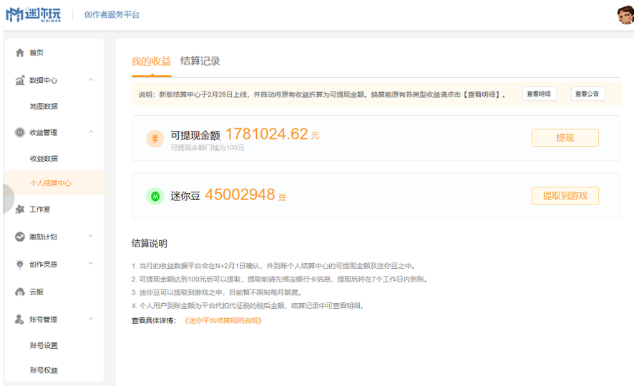This screenshot has height=386, width=634.
Task: Click the 提取到游戏 button
Action: [x=565, y=196]
